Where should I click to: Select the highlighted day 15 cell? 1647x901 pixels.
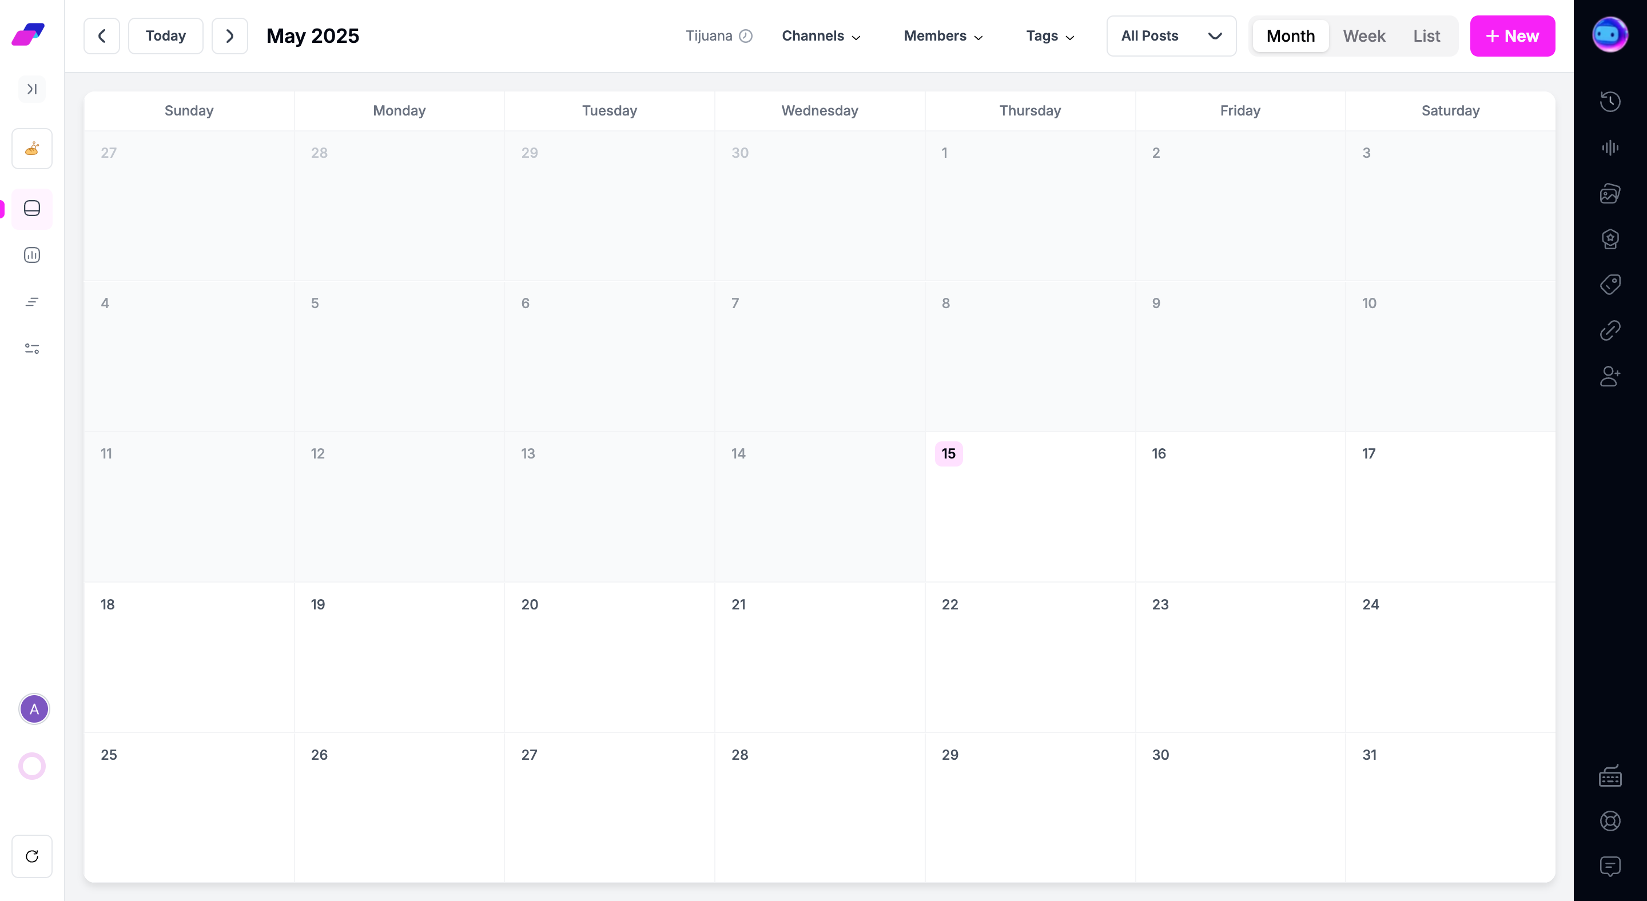[1029, 506]
